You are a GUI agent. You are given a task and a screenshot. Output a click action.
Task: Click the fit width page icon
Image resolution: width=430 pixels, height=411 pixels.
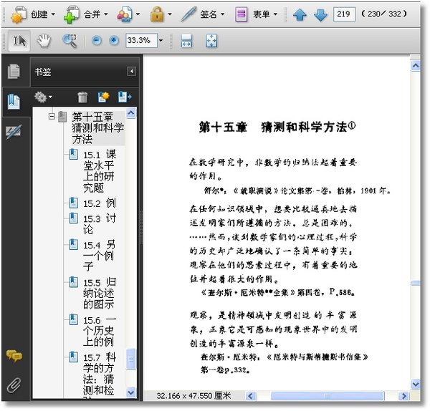pyautogui.click(x=186, y=41)
